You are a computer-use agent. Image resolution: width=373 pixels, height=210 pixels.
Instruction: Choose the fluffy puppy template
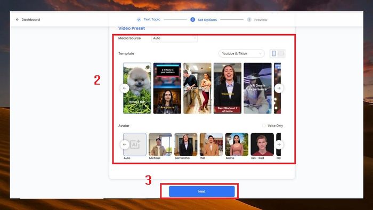(137, 88)
